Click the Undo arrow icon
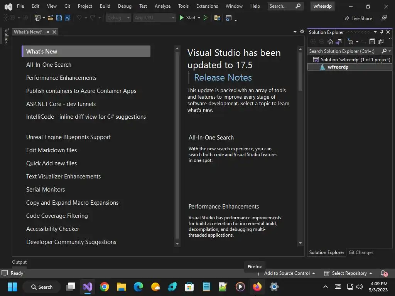This screenshot has width=395, height=296. pos(79,18)
